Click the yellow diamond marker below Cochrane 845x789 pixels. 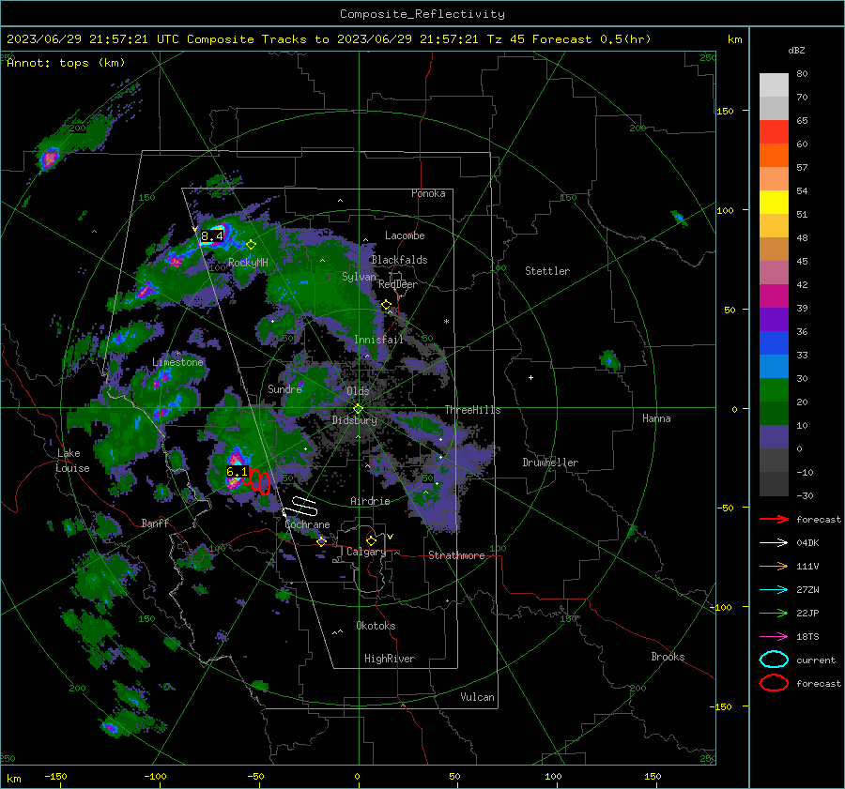click(321, 541)
